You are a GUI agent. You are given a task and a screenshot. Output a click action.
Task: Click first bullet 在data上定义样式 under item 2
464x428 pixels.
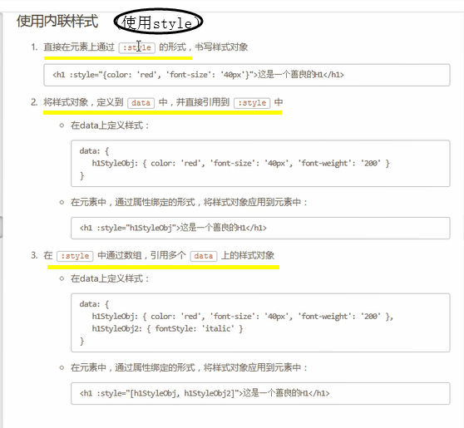(110, 125)
